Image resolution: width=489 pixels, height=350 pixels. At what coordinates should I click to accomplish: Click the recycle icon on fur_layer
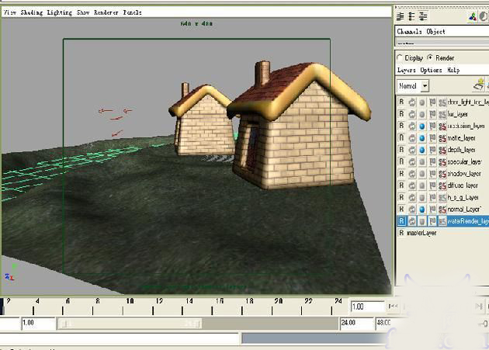coord(411,114)
